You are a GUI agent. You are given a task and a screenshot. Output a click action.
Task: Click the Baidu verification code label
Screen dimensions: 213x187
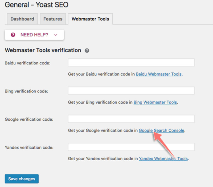(28, 63)
